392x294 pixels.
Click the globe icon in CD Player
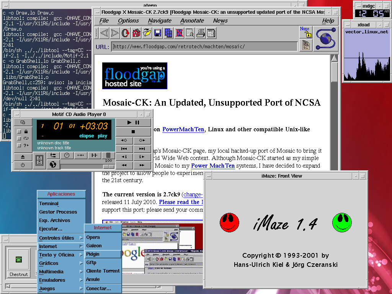click(x=53, y=165)
